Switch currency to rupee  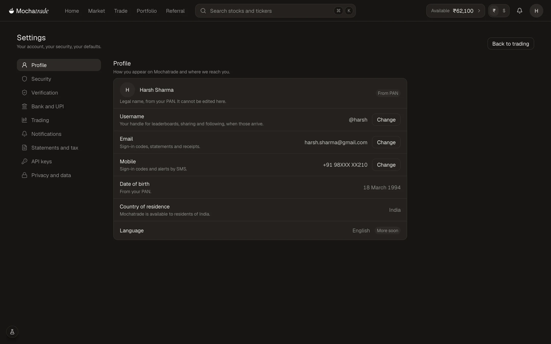494,11
